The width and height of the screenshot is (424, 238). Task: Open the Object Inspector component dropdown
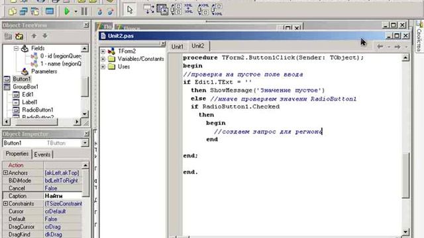(x=85, y=143)
